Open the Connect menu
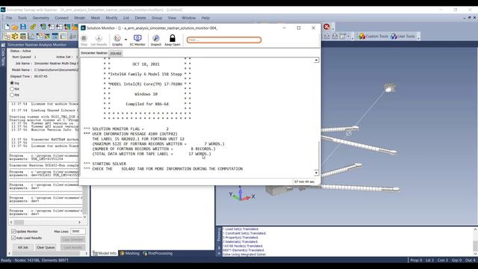This screenshot has width=478, height=269. click(x=61, y=18)
